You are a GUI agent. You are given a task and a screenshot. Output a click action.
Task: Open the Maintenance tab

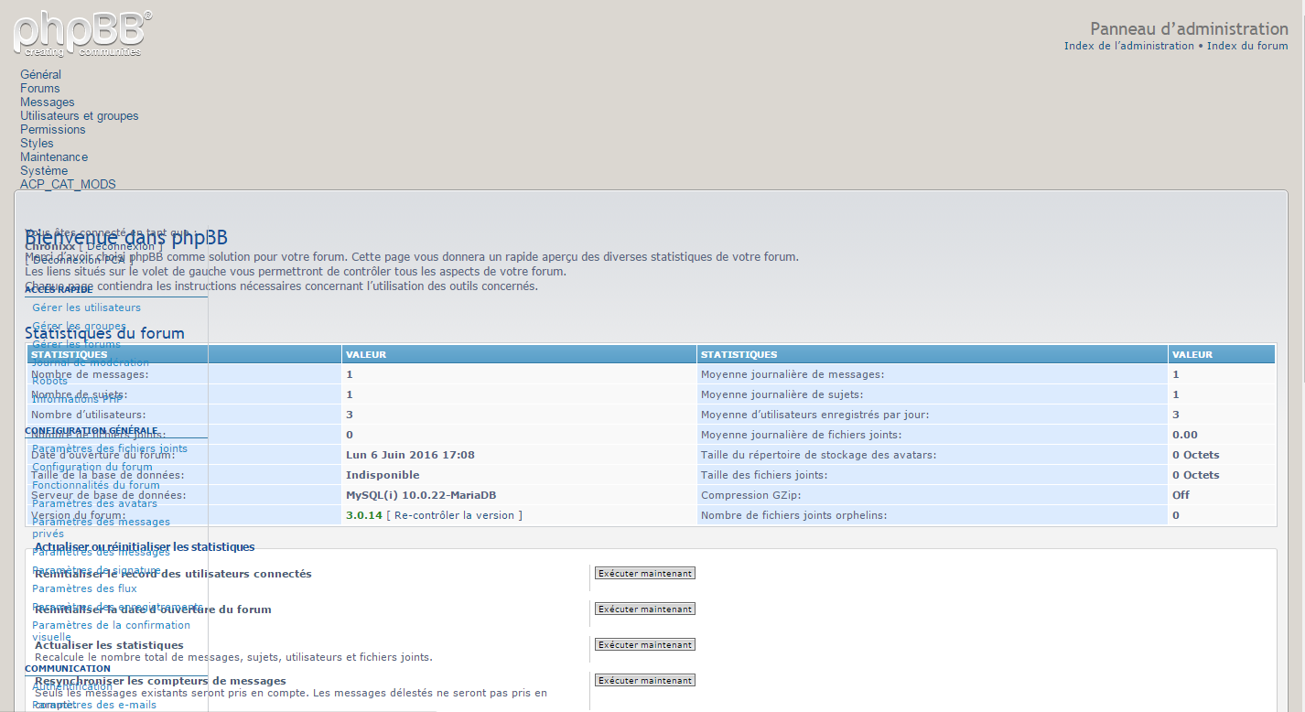(x=54, y=156)
